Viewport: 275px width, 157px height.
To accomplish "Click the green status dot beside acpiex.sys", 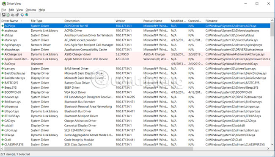I will [3, 31].
